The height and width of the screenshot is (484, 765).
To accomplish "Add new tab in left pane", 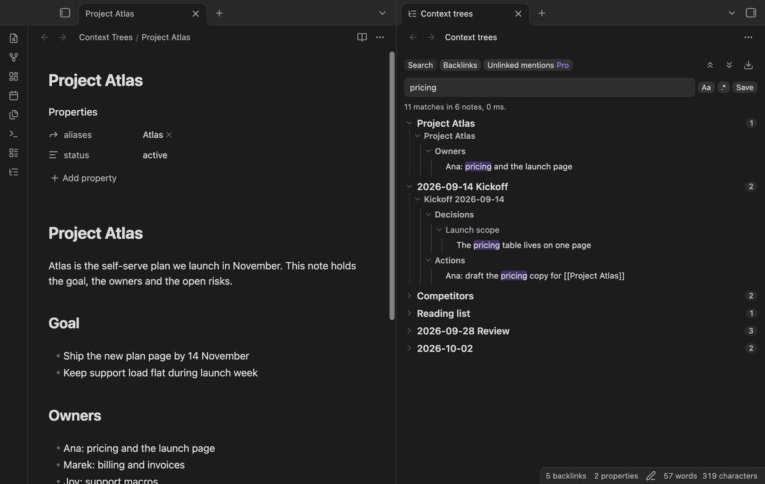I will pos(219,13).
